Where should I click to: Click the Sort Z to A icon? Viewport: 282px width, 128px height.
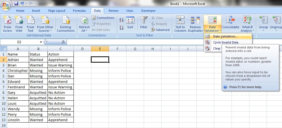(122, 28)
